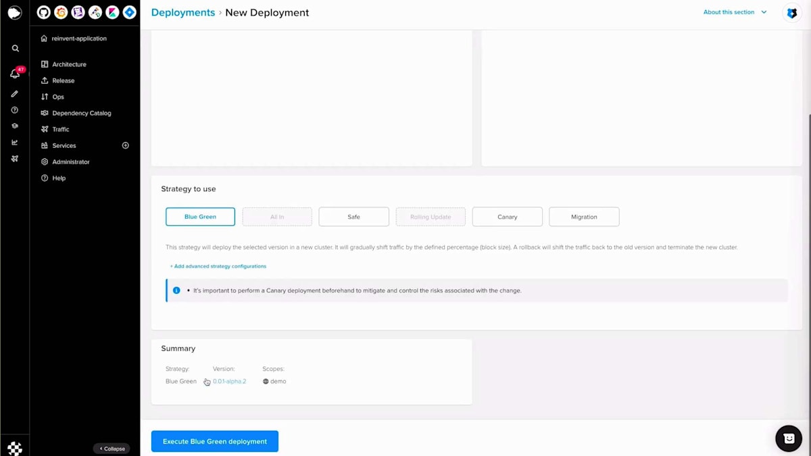Screen dimensions: 811x456
Task: Collapse the sidebar with Collapse button
Action: coord(112,449)
